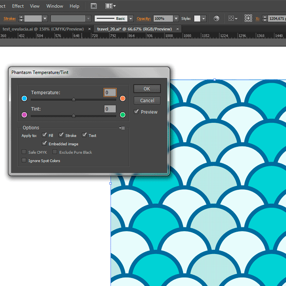
Task: Click the Phantasm Temperature/Tint title bar
Action: click(x=89, y=72)
